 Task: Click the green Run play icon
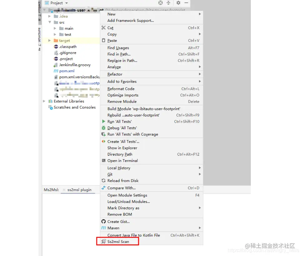click(x=104, y=121)
